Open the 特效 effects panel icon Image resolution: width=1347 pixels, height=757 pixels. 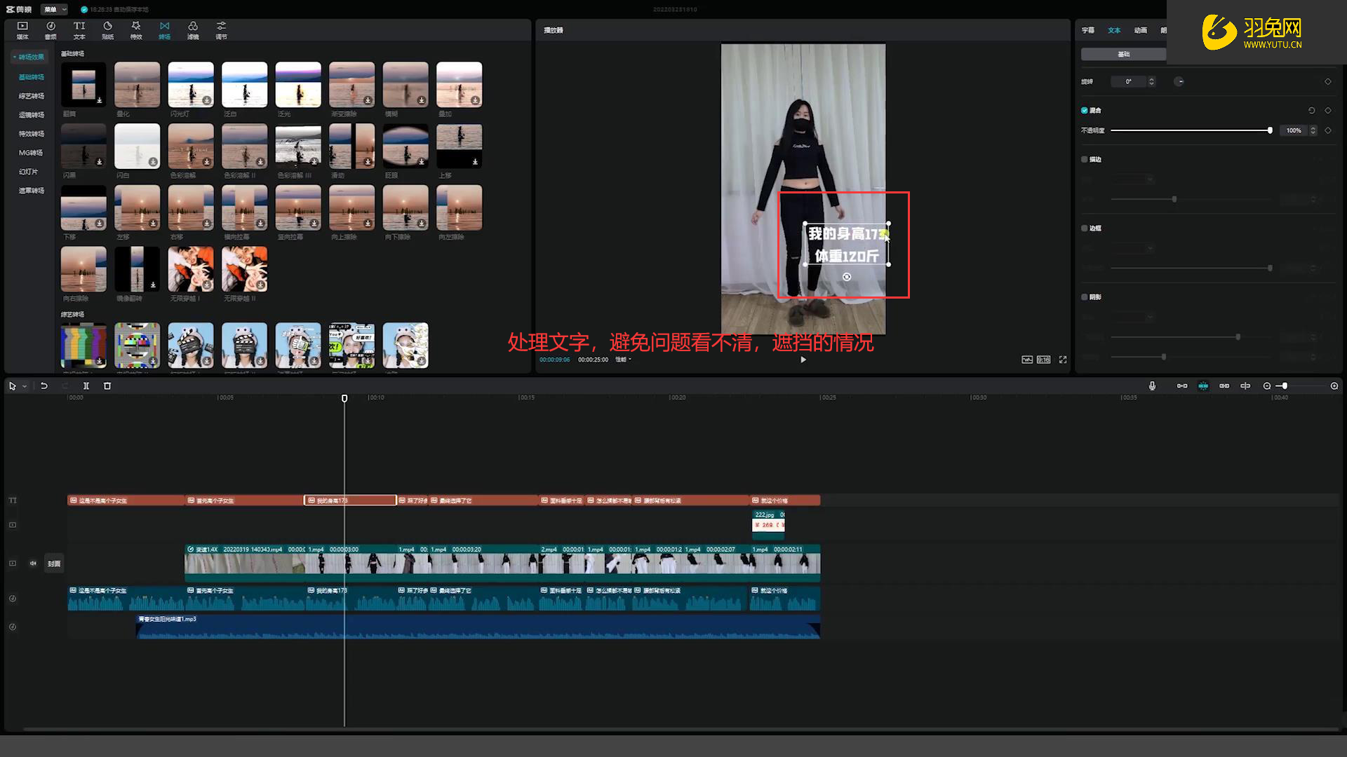click(x=136, y=29)
